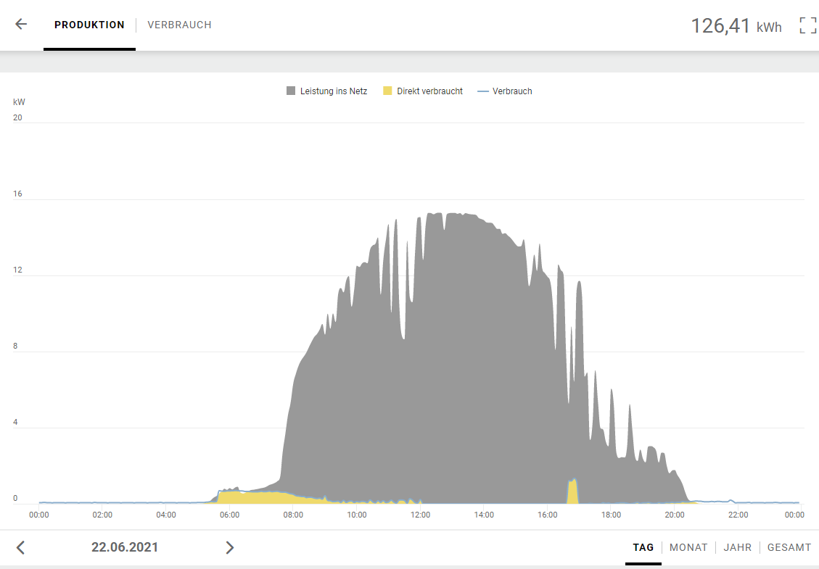Switch to the VERBRAUCH tab
This screenshot has width=819, height=569.
(179, 25)
